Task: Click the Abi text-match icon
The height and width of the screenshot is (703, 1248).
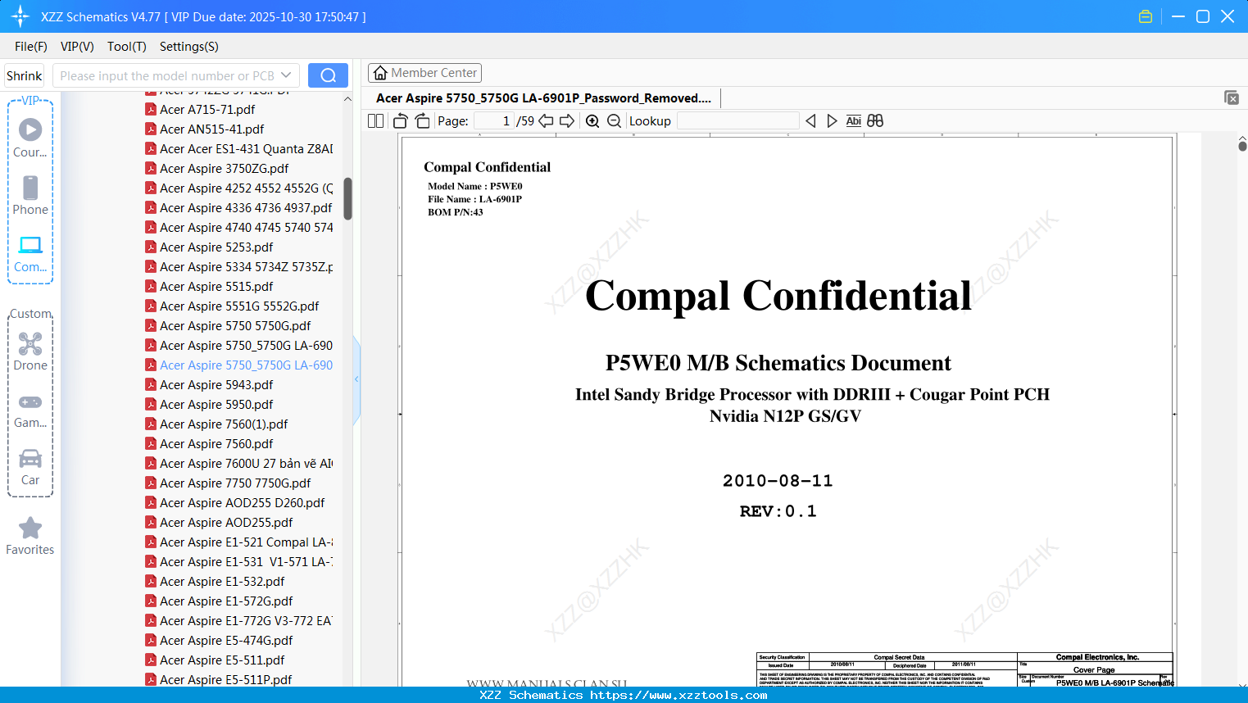Action: (x=853, y=121)
